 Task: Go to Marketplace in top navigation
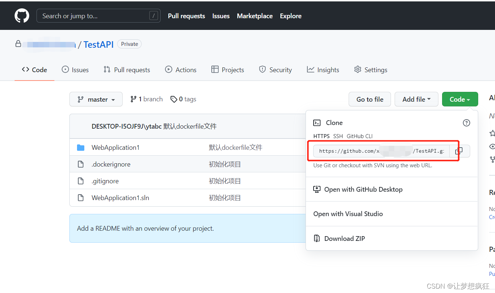pos(255,16)
